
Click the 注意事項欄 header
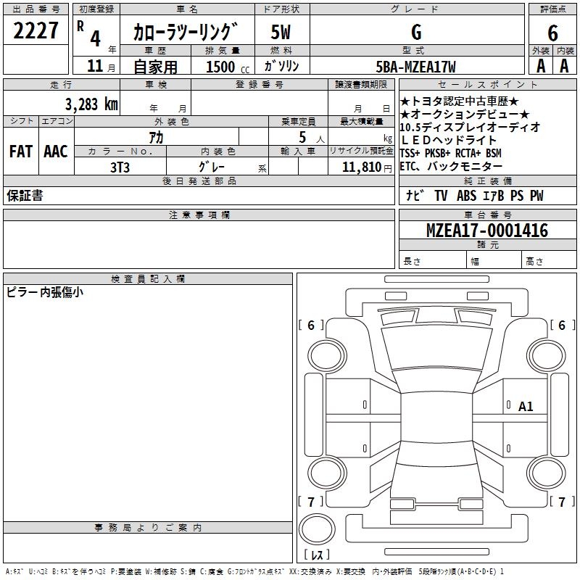click(199, 215)
